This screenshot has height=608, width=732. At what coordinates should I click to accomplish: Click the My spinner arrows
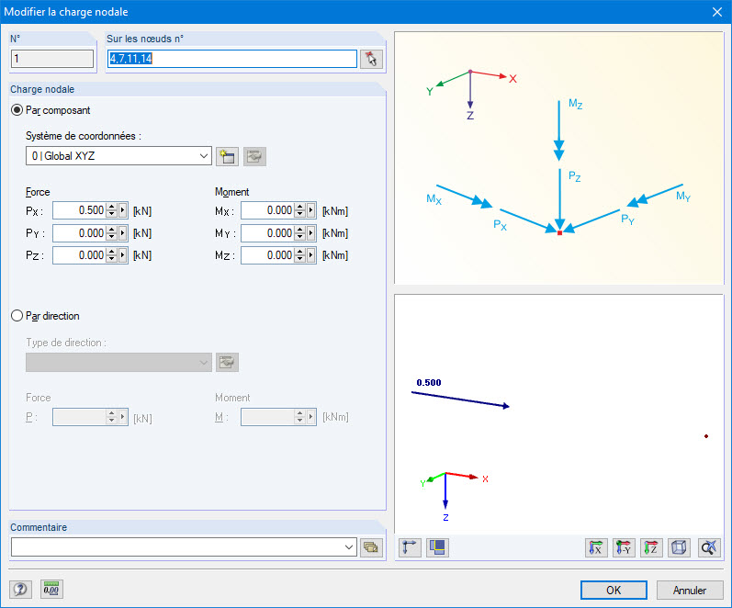(299, 232)
